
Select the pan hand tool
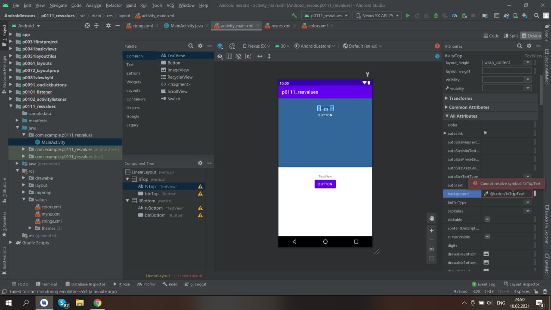[x=431, y=219]
